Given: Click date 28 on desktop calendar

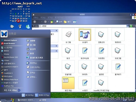Looking at the screenshot, I should [x=18, y=21].
